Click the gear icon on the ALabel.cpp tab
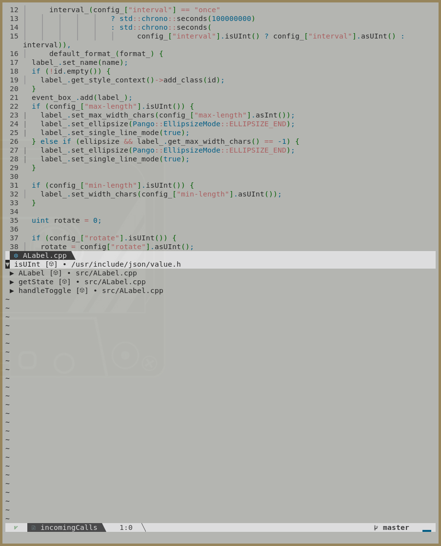Viewport: 441px width, 546px height. pyautogui.click(x=16, y=255)
